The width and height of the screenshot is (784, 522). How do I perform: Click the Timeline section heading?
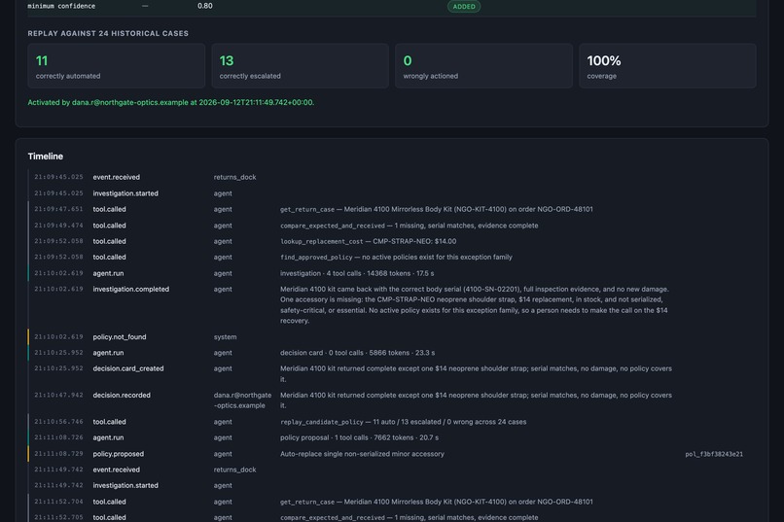point(46,157)
